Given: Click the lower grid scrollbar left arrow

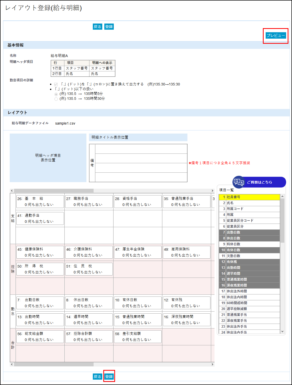Looking at the screenshot, I should coord(12,364).
